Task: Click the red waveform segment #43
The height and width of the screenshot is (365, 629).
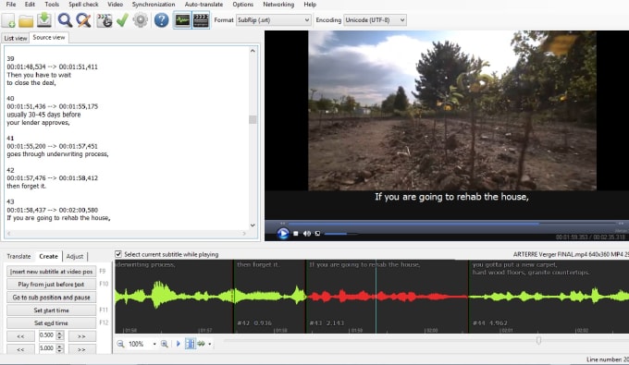Action: pos(387,297)
